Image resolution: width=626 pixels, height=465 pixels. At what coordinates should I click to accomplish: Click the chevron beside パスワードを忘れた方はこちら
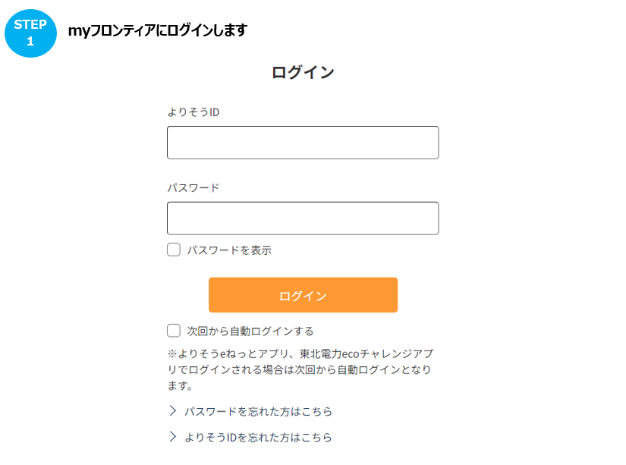pyautogui.click(x=173, y=413)
